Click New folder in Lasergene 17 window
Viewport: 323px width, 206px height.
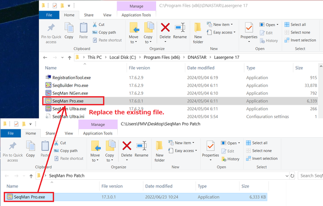tap(198, 33)
